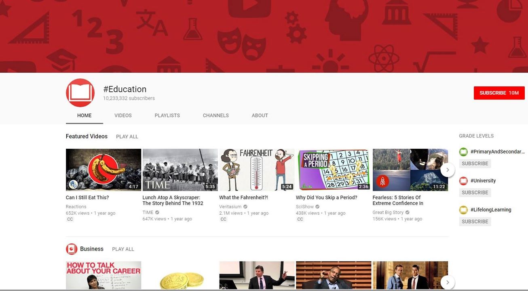Click the Business section channel icon
The image size is (528, 291).
(x=72, y=249)
